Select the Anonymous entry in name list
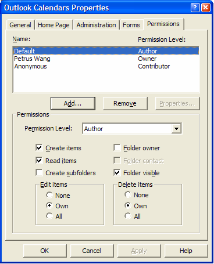This screenshot has width=214, height=264. (106, 66)
